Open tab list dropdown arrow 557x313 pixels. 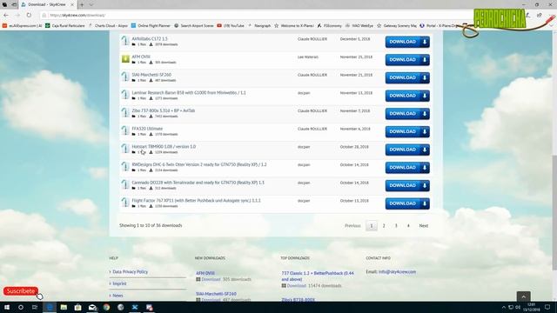point(91,4)
